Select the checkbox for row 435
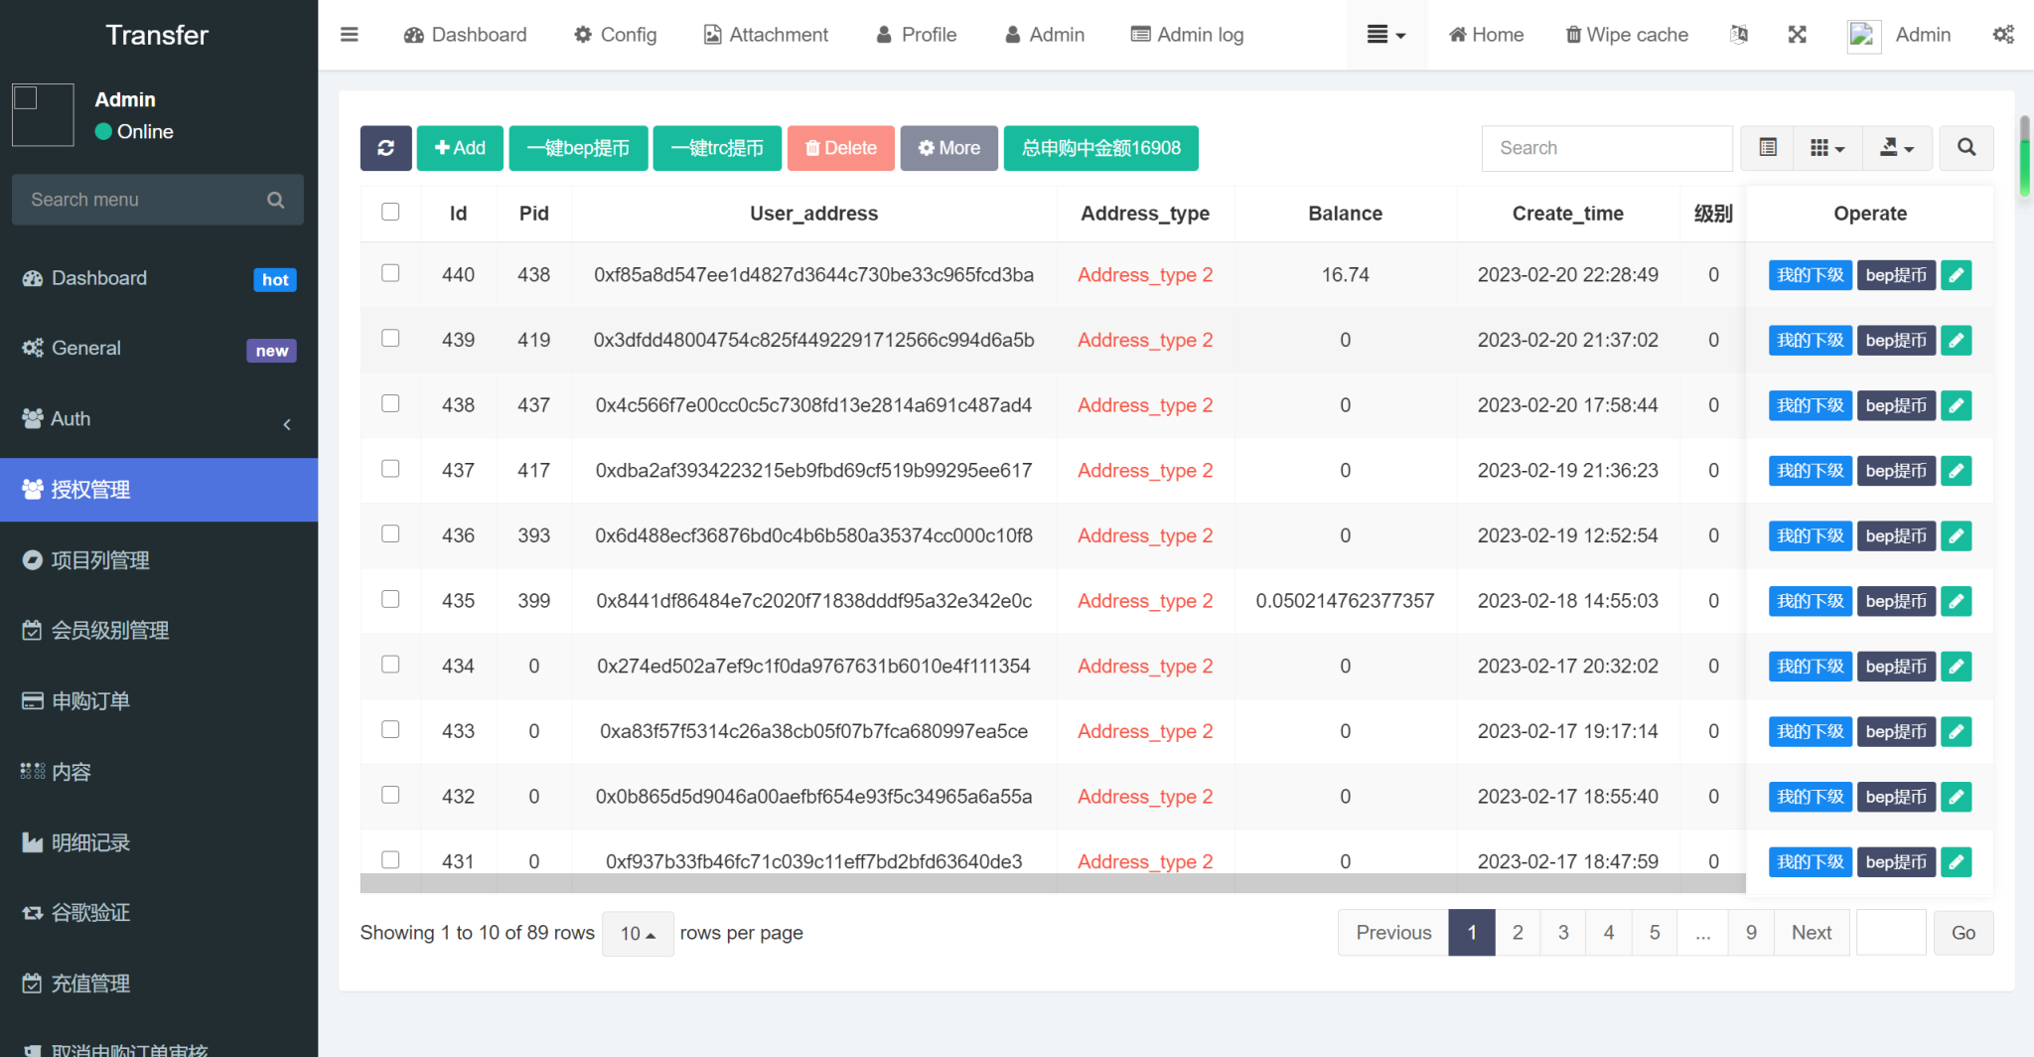This screenshot has width=2034, height=1057. 390,599
